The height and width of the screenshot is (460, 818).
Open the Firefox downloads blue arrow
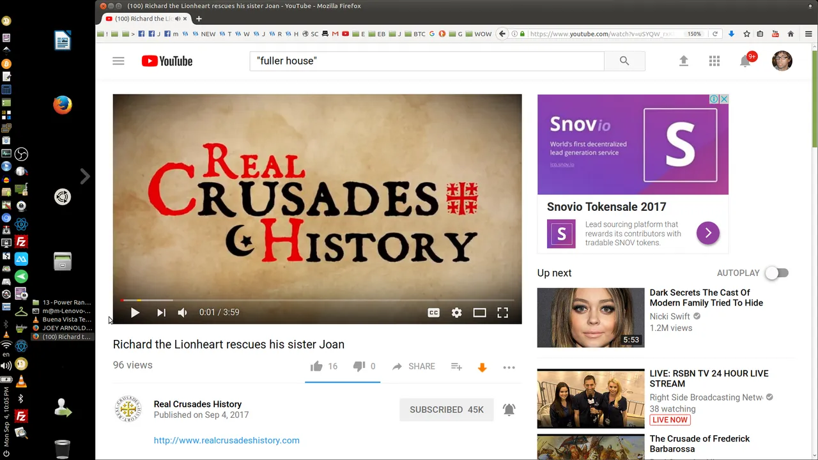(x=731, y=34)
